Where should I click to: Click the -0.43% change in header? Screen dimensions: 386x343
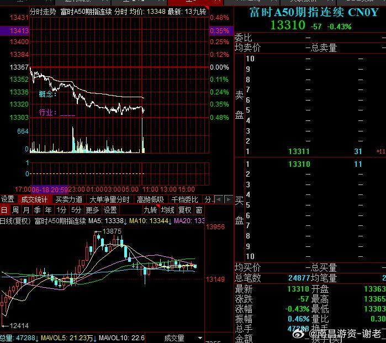[x=339, y=27]
